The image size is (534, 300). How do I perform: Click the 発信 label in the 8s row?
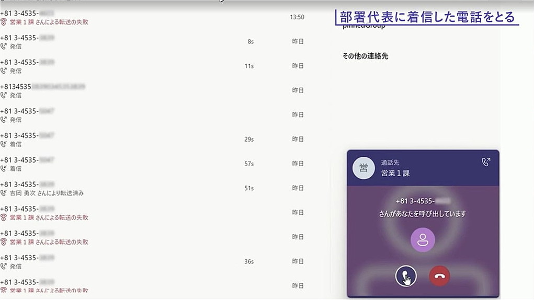[16, 47]
